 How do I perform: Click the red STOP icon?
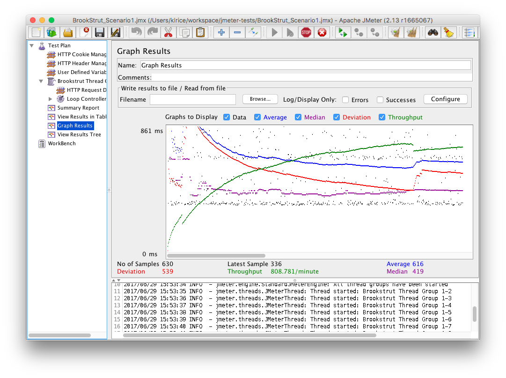point(306,32)
